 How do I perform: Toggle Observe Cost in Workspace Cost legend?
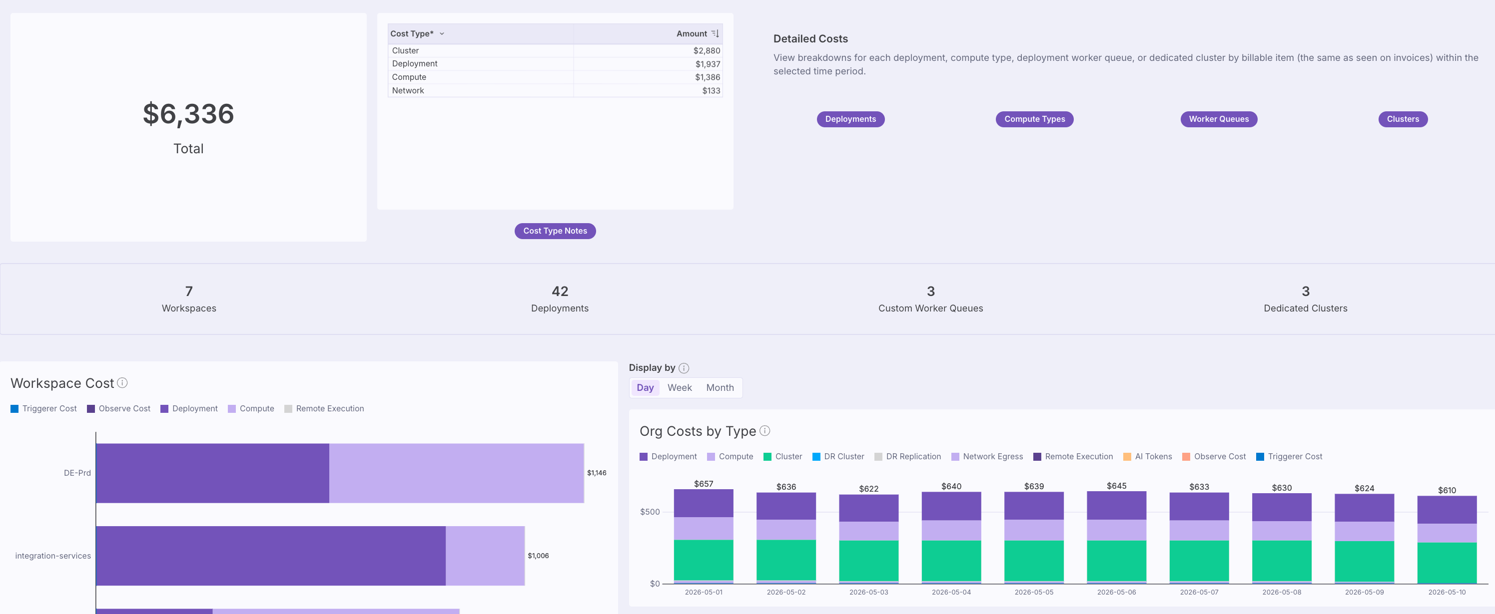point(118,409)
